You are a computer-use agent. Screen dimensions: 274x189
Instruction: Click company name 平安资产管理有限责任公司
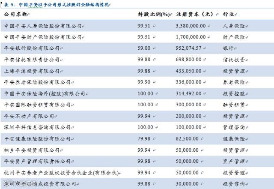(x=37, y=161)
